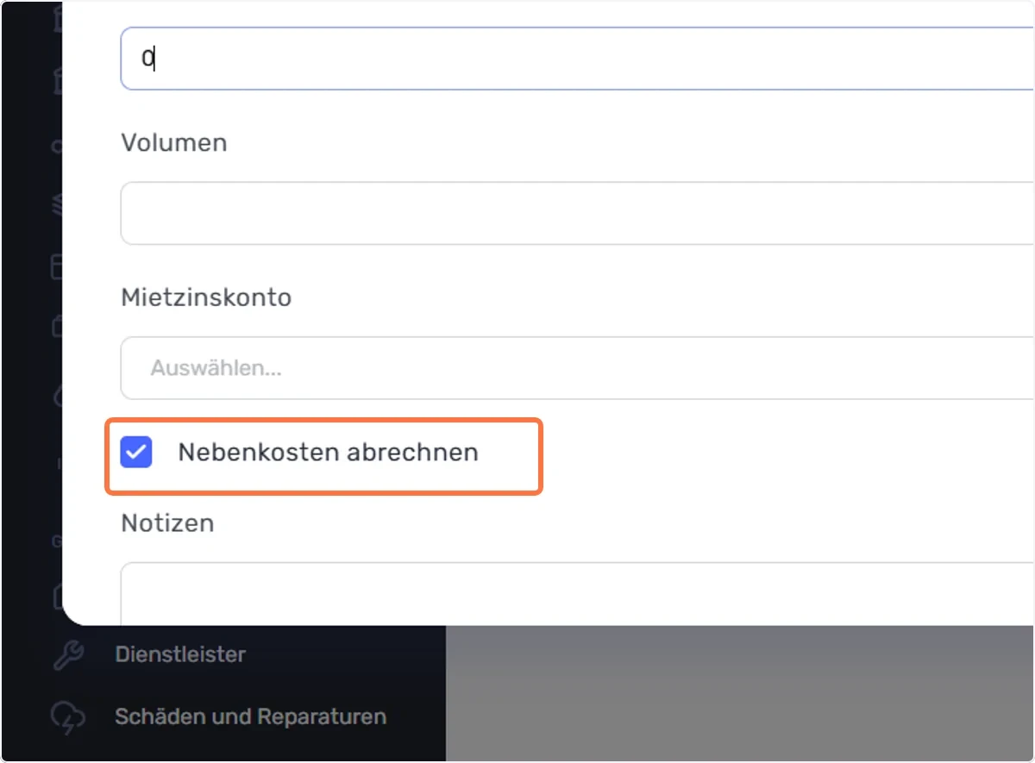The width and height of the screenshot is (1035, 763).
Task: Open the Mietzinskonto Auswählen dropdown
Action: pyautogui.click(x=577, y=368)
